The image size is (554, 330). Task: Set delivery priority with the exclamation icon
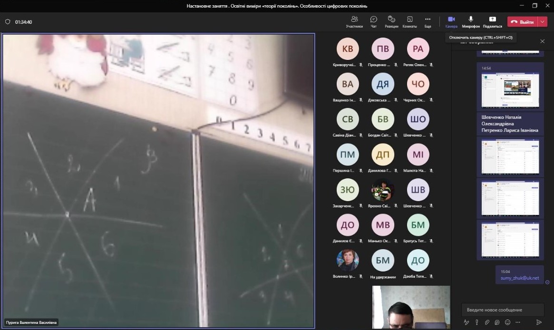(x=476, y=322)
